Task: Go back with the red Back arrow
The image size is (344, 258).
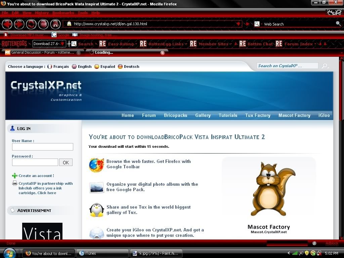Action: click(x=7, y=24)
